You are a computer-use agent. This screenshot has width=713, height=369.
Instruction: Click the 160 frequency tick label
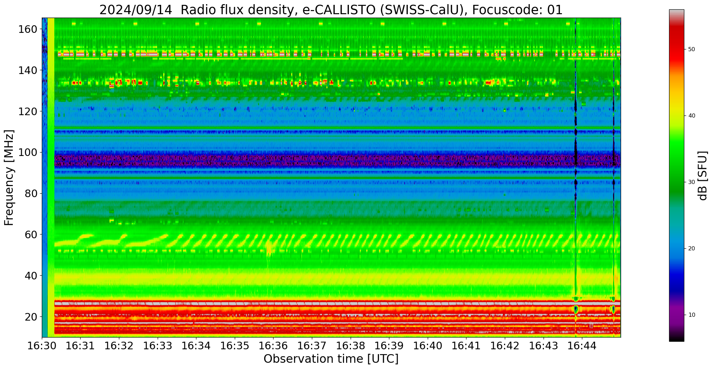click(28, 29)
